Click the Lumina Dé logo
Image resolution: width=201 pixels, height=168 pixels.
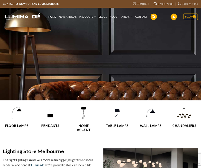pos(23,17)
